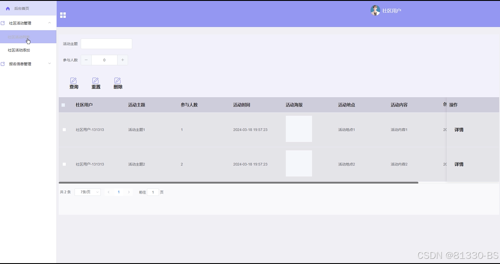The height and width of the screenshot is (264, 500).
Task: Click the 社区活动管理 sidebar icon
Action: [3, 23]
